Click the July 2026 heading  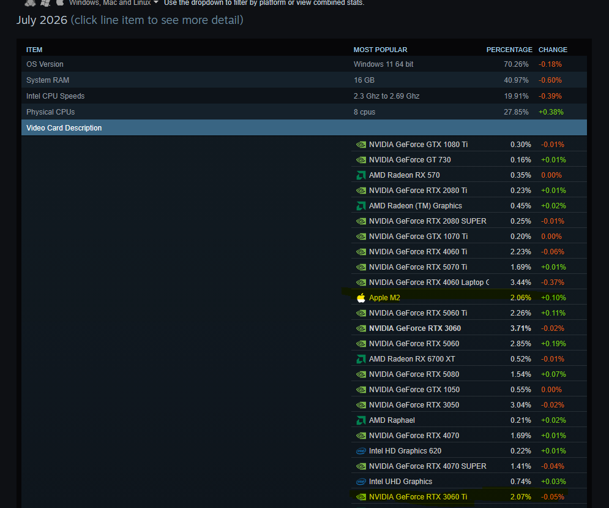pyautogui.click(x=42, y=20)
